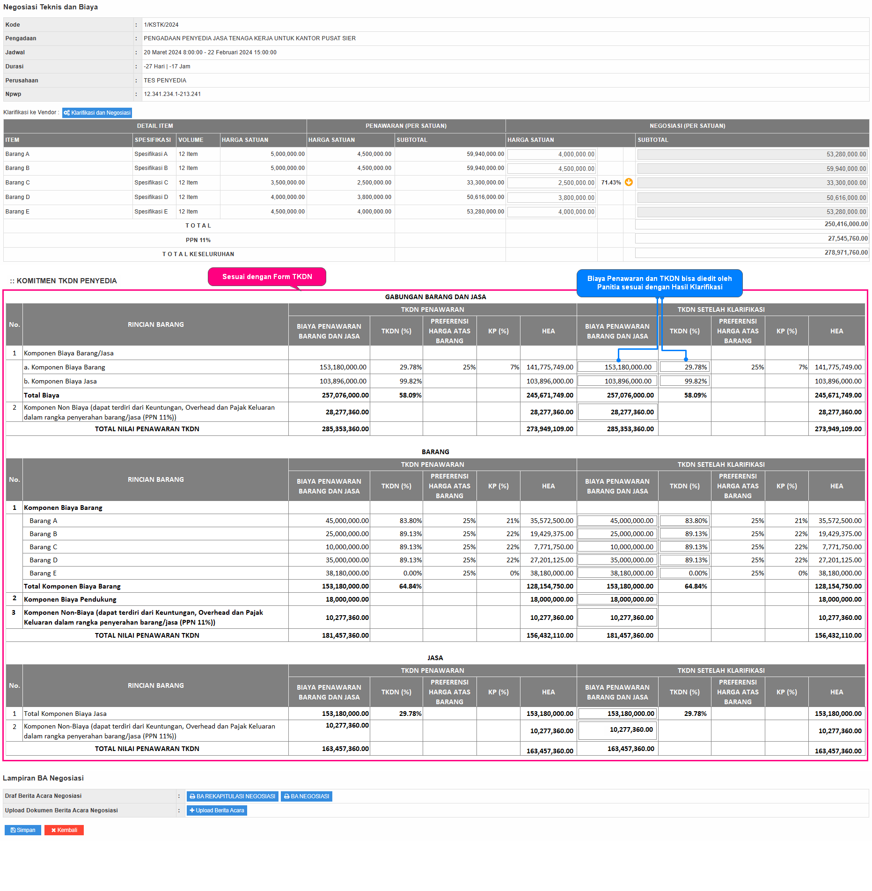
Task: Edit negotiated unit price for Barang C
Action: 552,183
